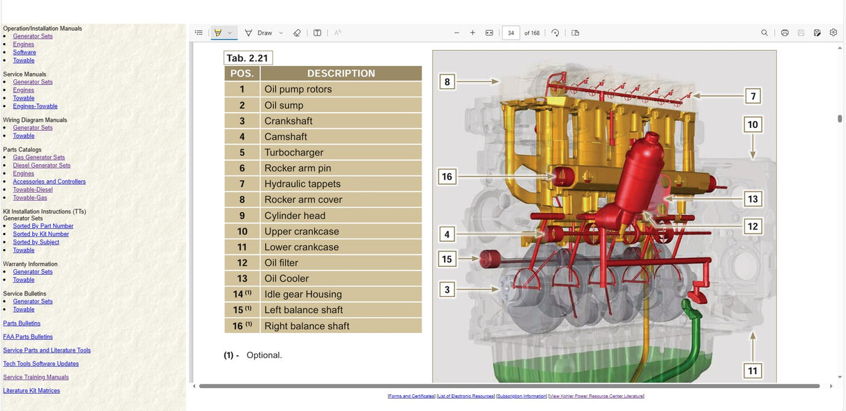Select the Eraser tool
This screenshot has height=411, width=846.
297,33
